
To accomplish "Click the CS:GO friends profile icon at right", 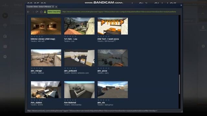I will 203,27.
